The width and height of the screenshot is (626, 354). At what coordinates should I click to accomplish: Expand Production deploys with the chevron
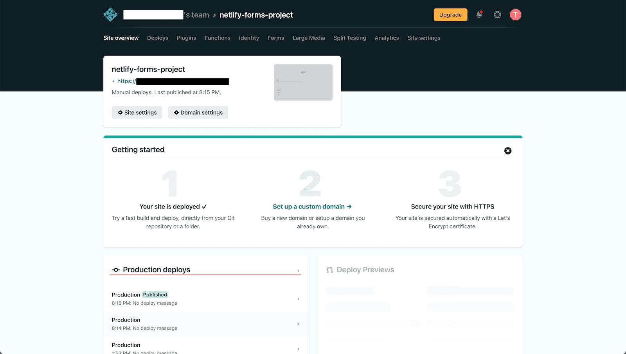coord(298,271)
